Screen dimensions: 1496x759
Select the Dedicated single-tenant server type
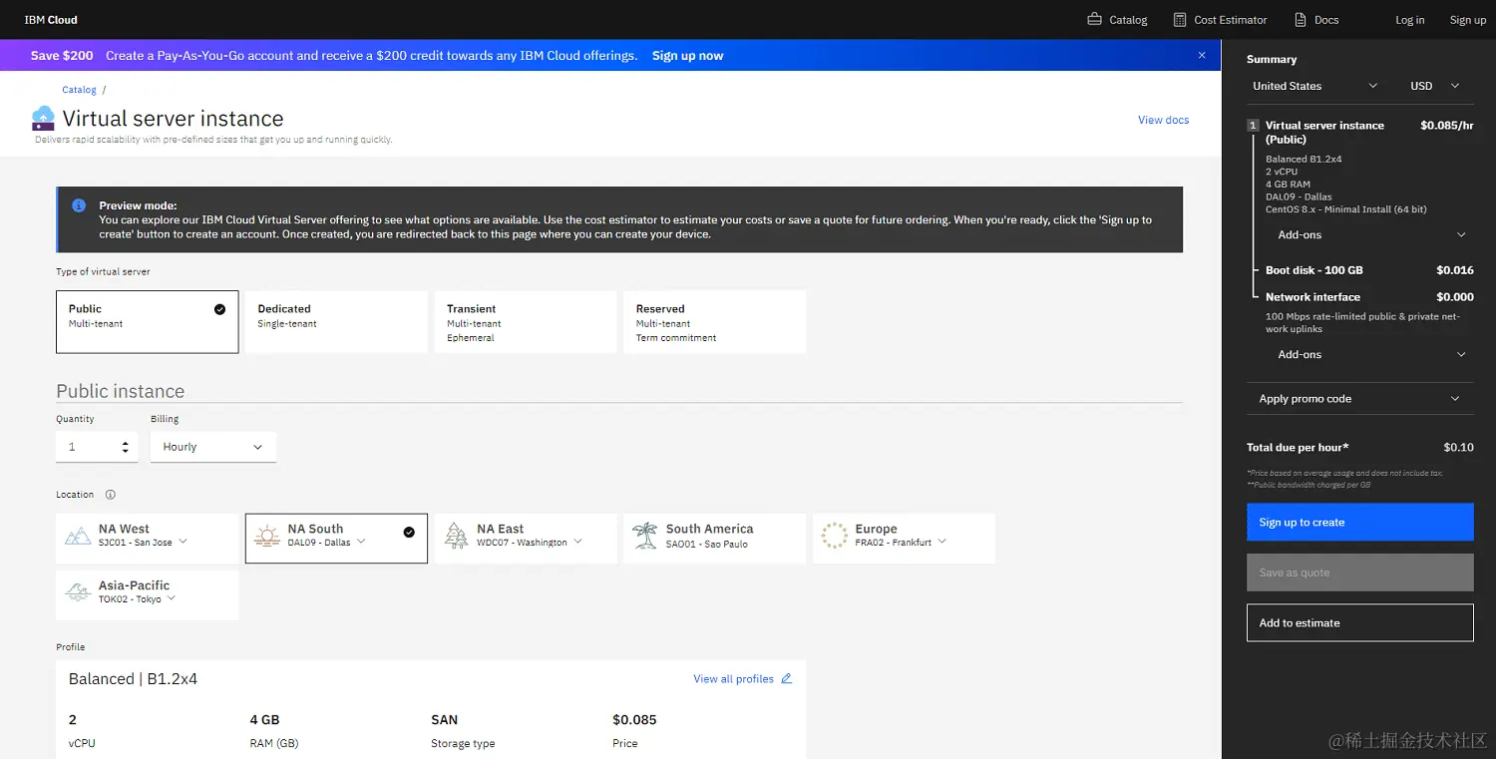click(x=336, y=321)
